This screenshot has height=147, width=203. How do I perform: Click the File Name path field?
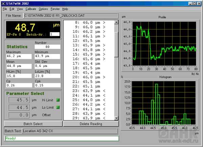70,16
